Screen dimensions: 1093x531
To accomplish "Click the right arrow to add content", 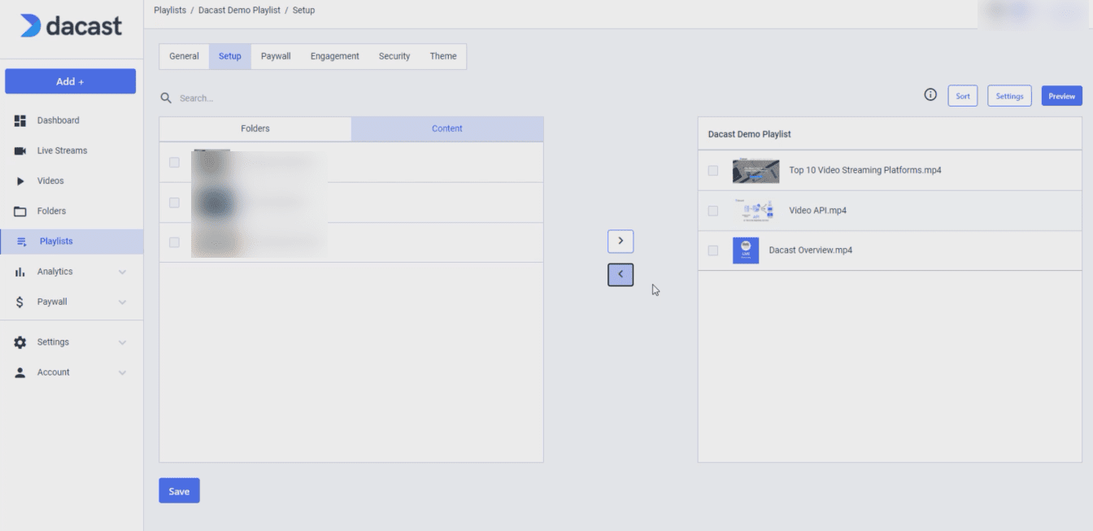I will (621, 242).
